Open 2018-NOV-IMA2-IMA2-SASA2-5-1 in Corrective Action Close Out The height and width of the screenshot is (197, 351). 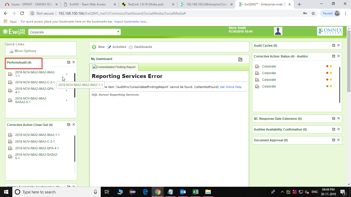(36, 156)
